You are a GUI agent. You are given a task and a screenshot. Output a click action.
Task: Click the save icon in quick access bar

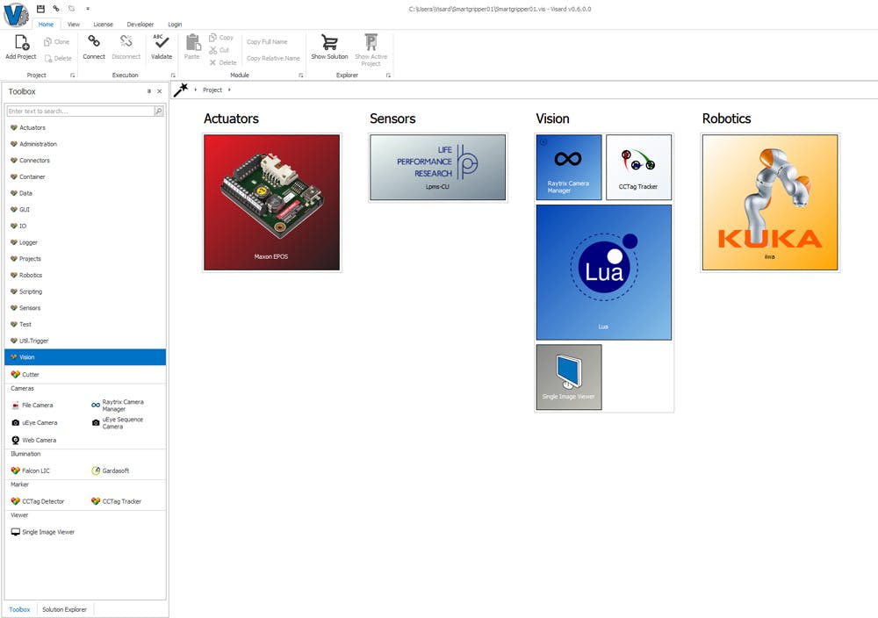(40, 9)
